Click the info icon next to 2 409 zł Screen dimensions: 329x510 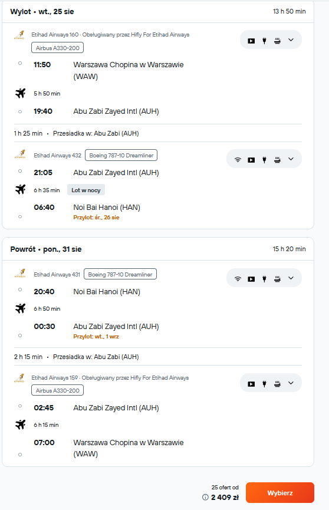(x=205, y=497)
